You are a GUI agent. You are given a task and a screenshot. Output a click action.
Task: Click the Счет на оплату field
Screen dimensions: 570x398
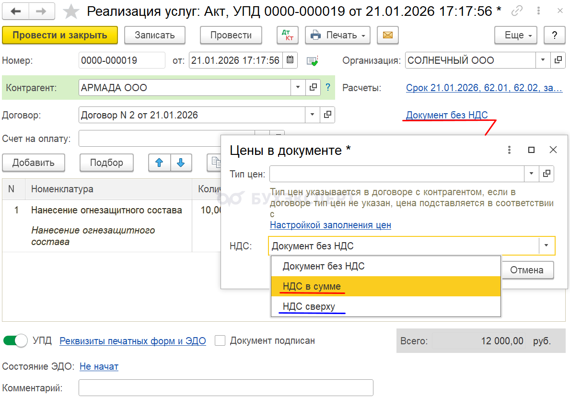coord(150,139)
